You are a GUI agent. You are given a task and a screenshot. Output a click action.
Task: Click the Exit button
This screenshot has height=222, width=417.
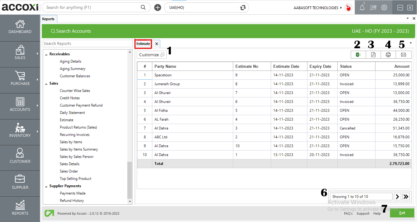click(402, 213)
